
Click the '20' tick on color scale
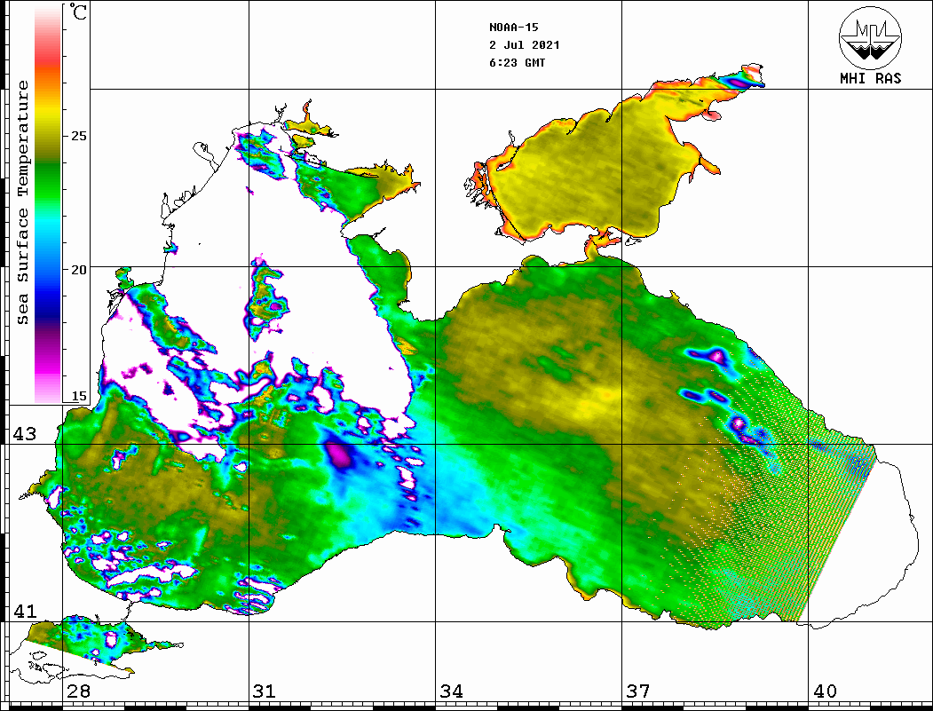(x=78, y=270)
